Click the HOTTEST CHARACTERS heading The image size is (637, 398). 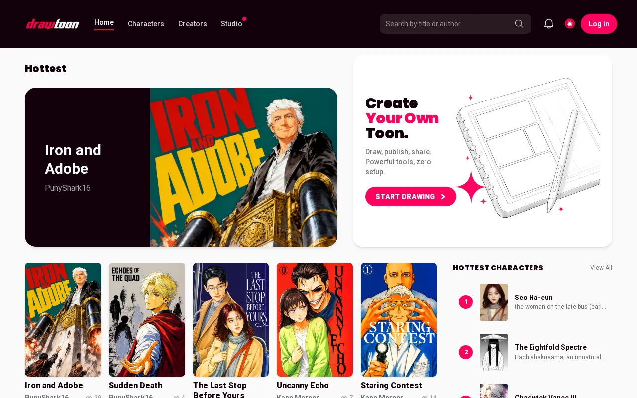point(498,268)
